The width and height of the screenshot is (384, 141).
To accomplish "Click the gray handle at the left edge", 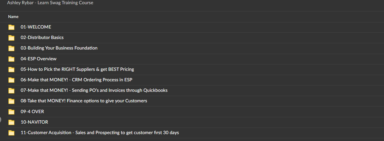I will 1,120.
